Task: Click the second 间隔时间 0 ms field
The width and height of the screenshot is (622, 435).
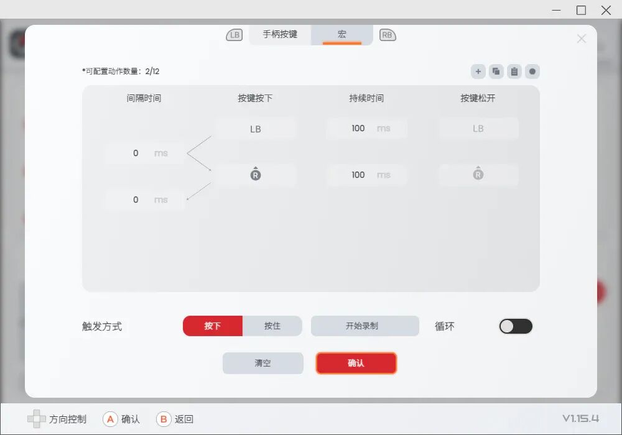Action: 144,199
